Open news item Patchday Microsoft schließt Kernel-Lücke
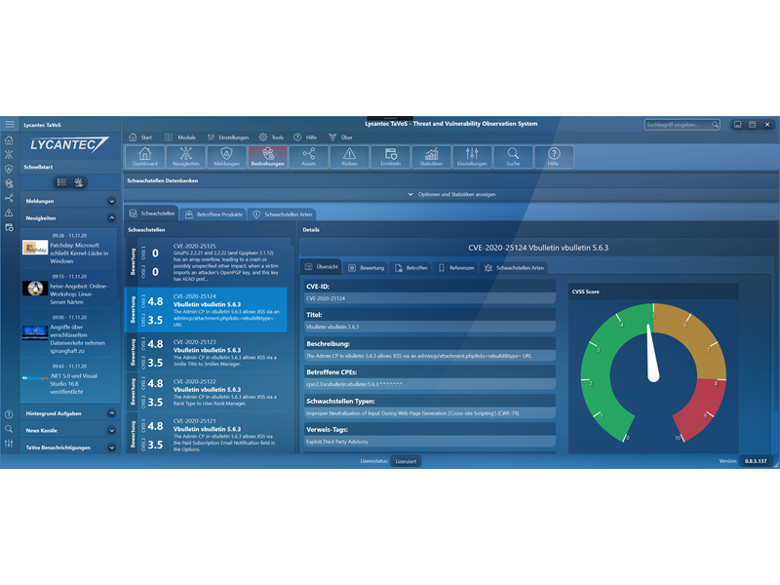This screenshot has width=780, height=585. coord(69,249)
